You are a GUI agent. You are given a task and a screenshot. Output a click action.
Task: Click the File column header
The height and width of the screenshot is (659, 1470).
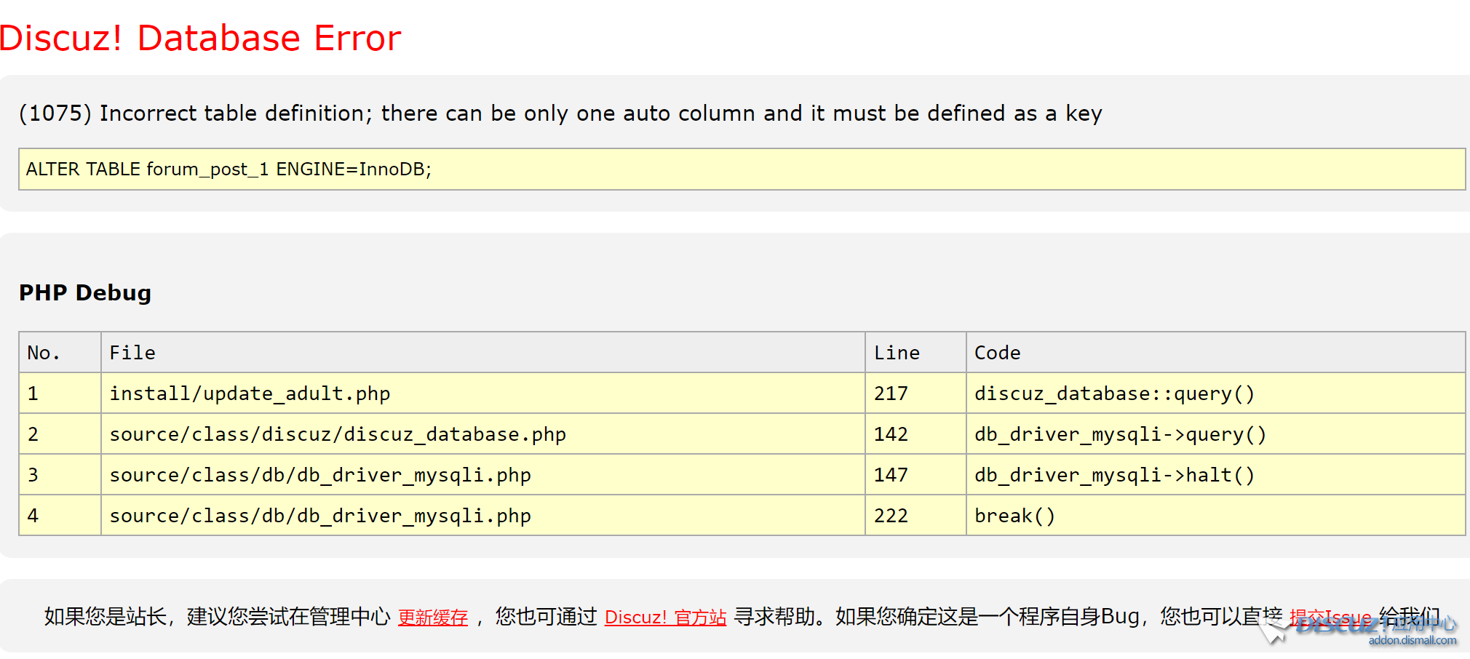tap(132, 352)
